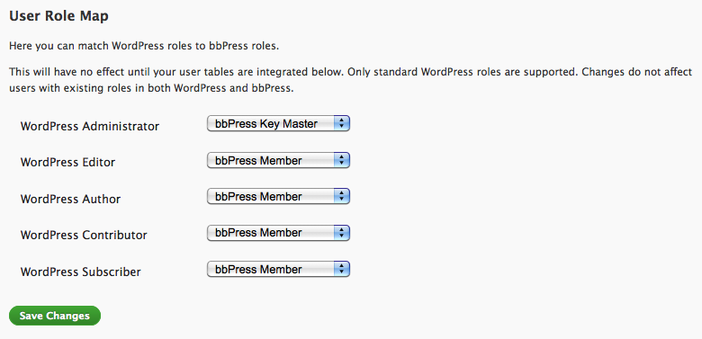Click the Save Changes button
Screen dimensions: 702x339
[55, 316]
